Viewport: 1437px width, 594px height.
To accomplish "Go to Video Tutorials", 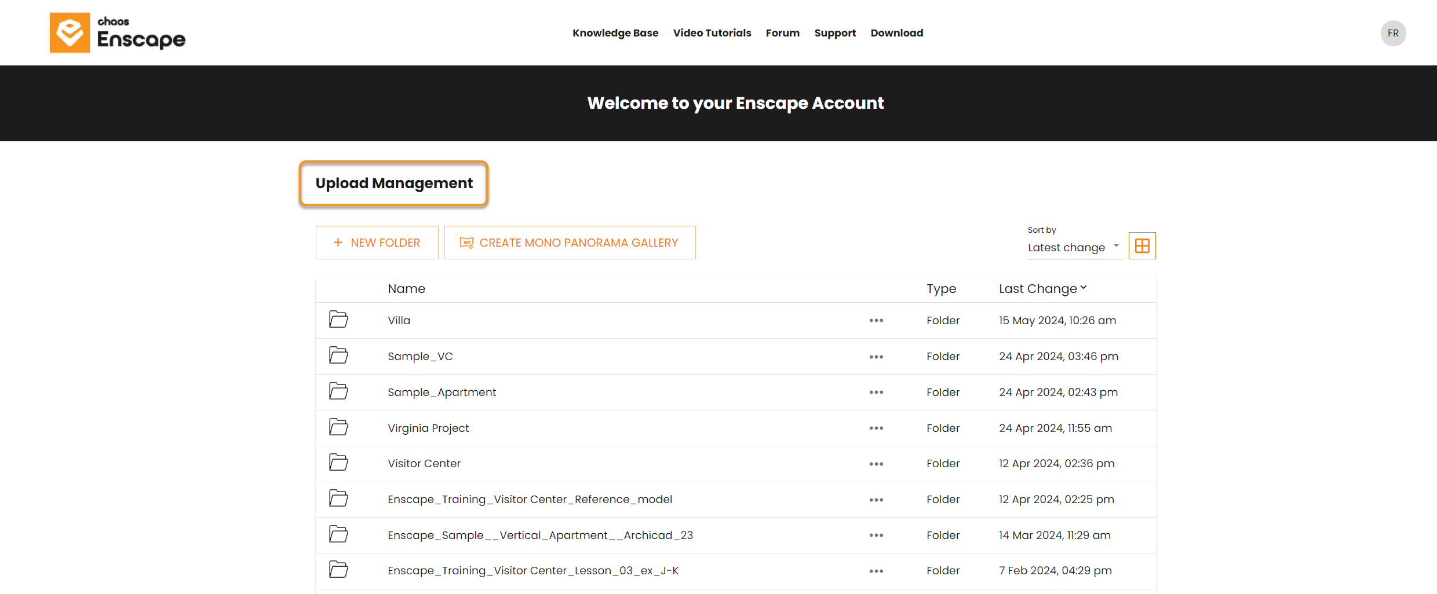I will click(x=712, y=33).
